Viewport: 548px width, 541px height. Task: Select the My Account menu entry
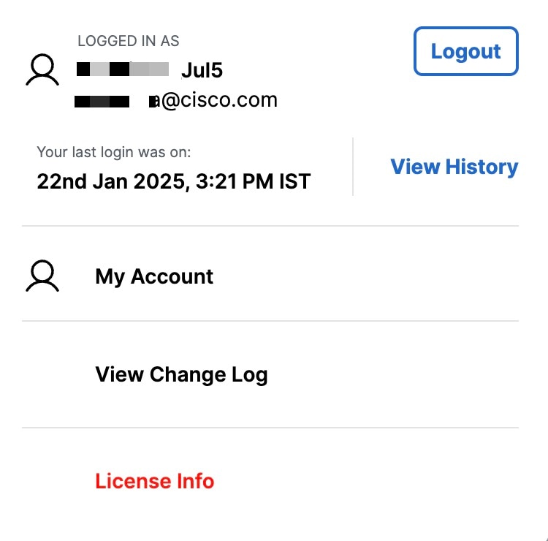coord(154,276)
